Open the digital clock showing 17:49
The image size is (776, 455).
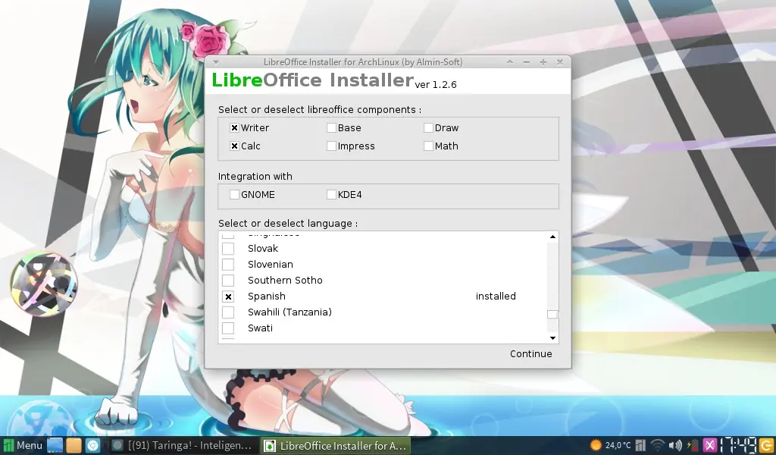738,446
